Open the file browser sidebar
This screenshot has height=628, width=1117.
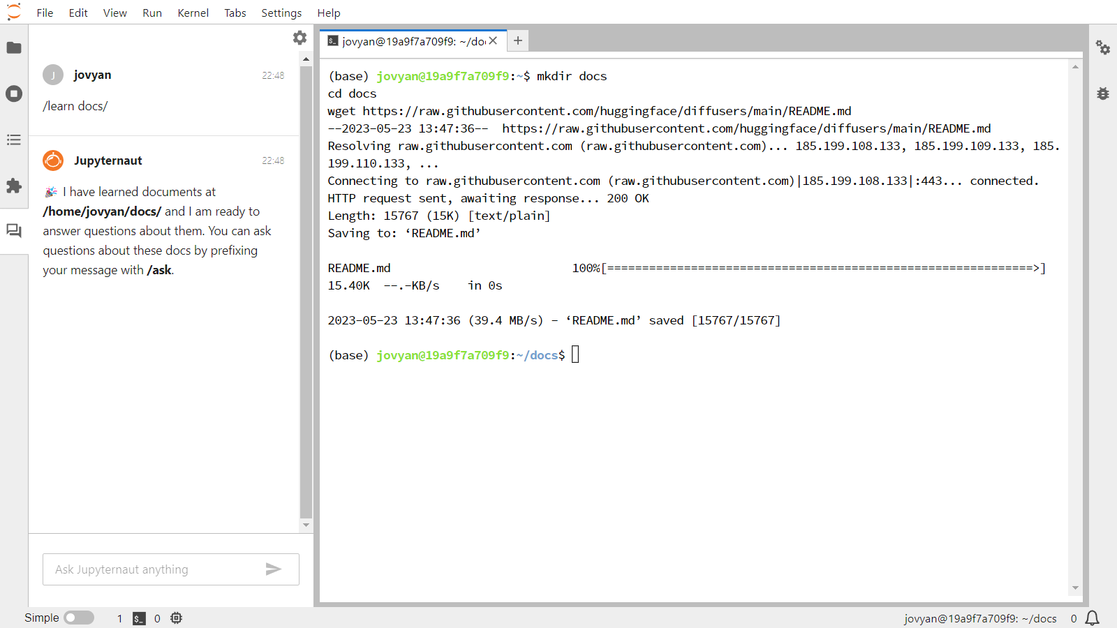(14, 47)
